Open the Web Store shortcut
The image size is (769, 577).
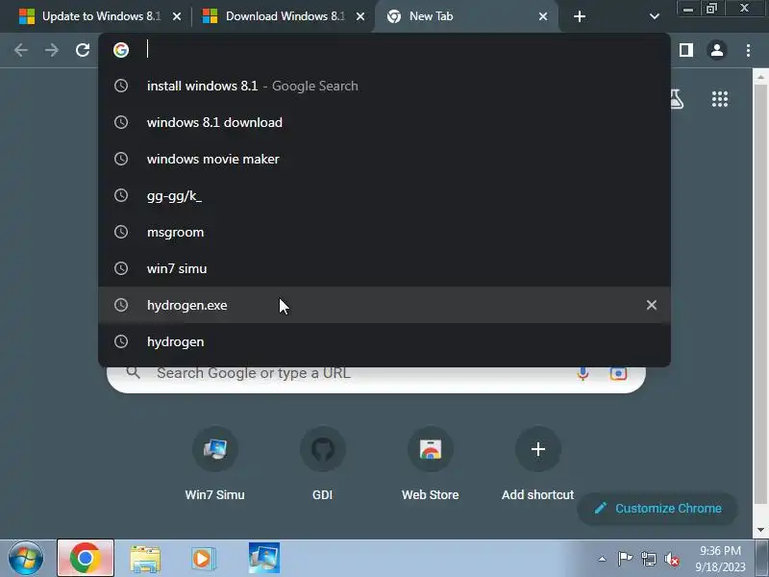click(x=430, y=464)
